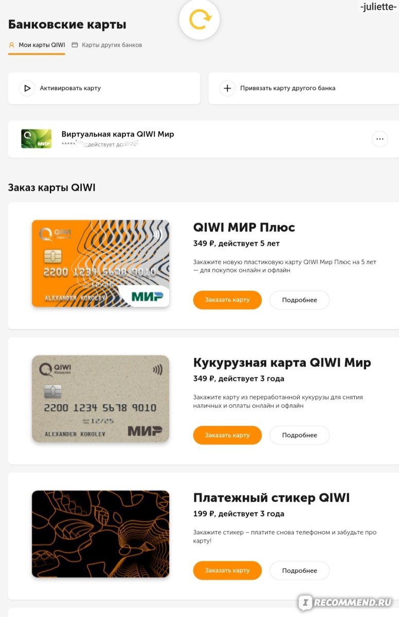Click the beige corn card image
399x617 pixels.
click(x=100, y=398)
